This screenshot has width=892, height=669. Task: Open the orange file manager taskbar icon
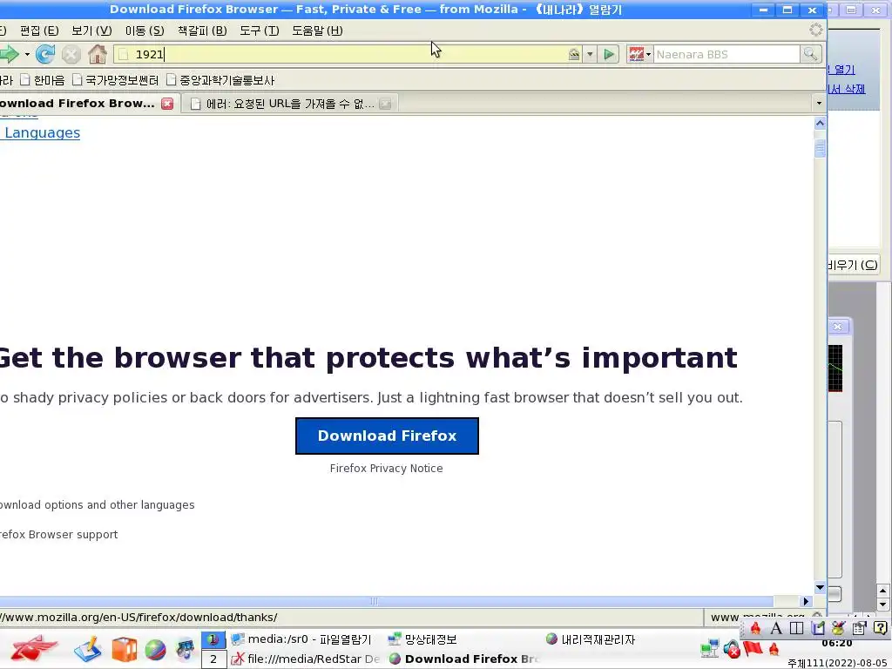[124, 649]
